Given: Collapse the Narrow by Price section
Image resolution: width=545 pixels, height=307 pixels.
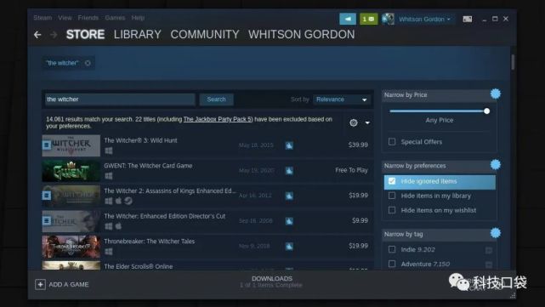Looking at the screenshot, I should 496,94.
